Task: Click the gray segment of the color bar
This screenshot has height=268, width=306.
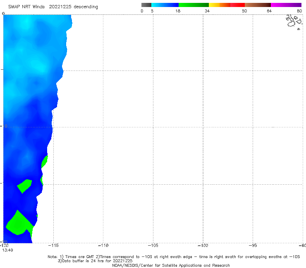Action: (x=146, y=5)
